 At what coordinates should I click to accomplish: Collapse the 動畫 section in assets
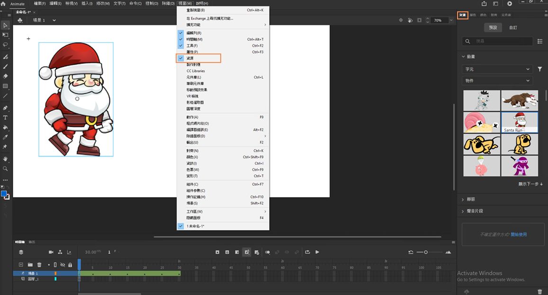(x=463, y=56)
